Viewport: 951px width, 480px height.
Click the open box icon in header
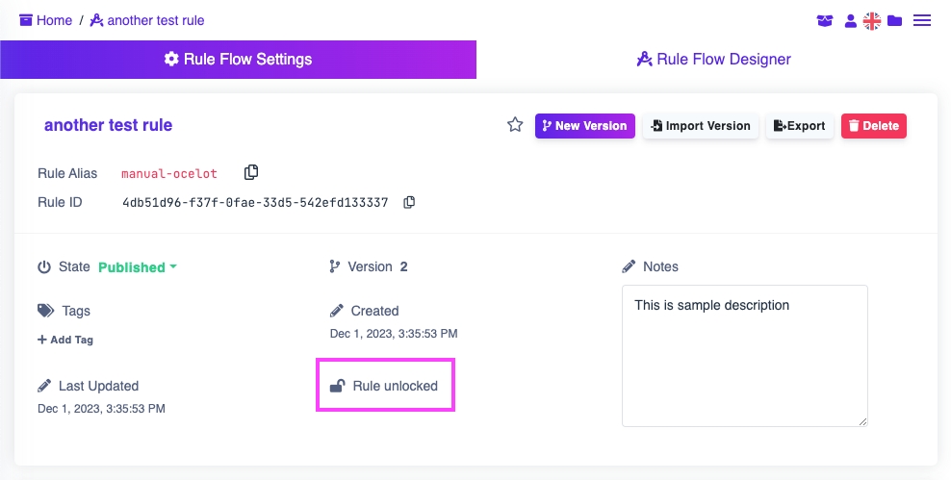point(825,20)
